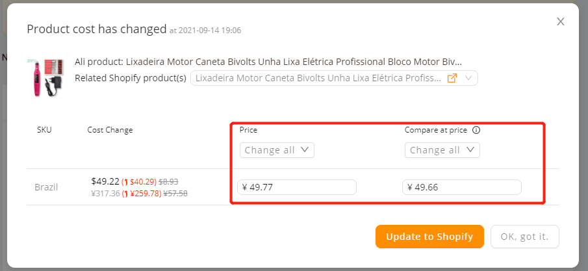
Task: Click the Ali product Lixadeira title text
Action: (x=268, y=62)
